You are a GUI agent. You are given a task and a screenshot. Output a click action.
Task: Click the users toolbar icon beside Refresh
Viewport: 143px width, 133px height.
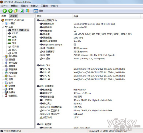(27, 11)
